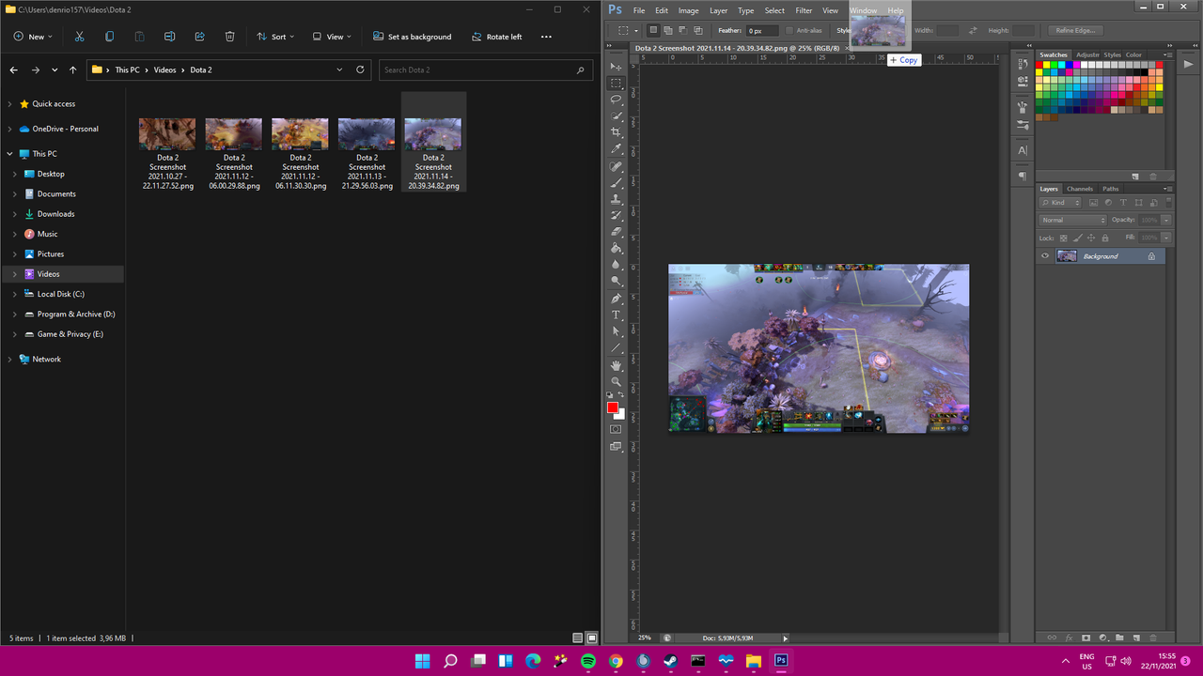Screen dimensions: 1203x676
Task: Open the Character panel icon
Action: 1023,150
